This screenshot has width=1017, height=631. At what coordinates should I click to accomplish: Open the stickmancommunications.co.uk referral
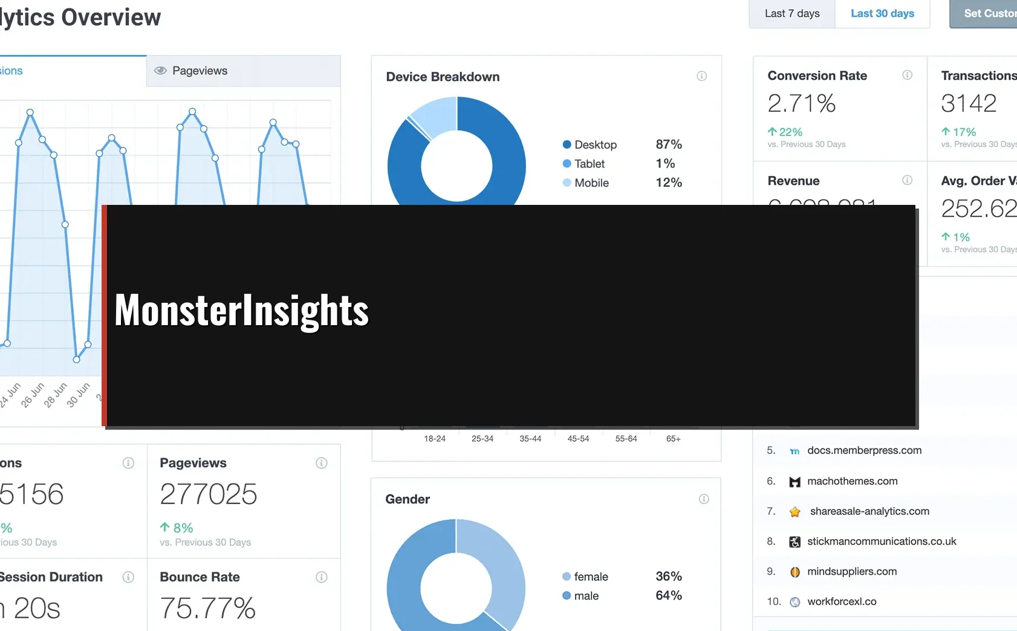882,542
